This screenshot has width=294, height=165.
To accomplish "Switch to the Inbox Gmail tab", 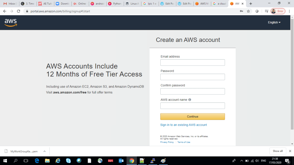I will 9,4.
